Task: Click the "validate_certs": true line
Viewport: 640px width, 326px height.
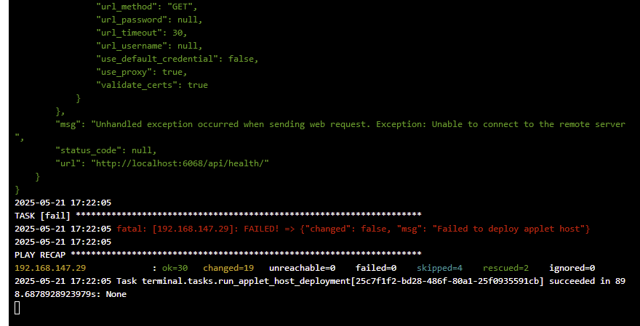Action: [152, 85]
